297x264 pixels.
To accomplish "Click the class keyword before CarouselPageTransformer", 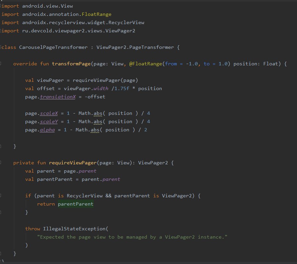I will (9, 47).
